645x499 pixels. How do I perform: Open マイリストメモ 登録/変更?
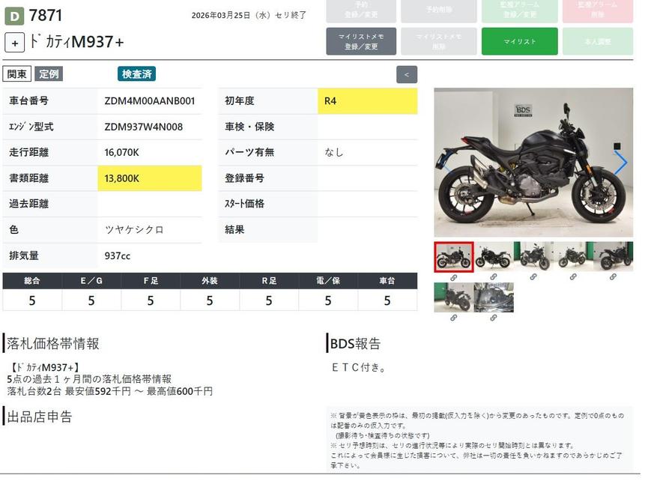click(x=361, y=41)
